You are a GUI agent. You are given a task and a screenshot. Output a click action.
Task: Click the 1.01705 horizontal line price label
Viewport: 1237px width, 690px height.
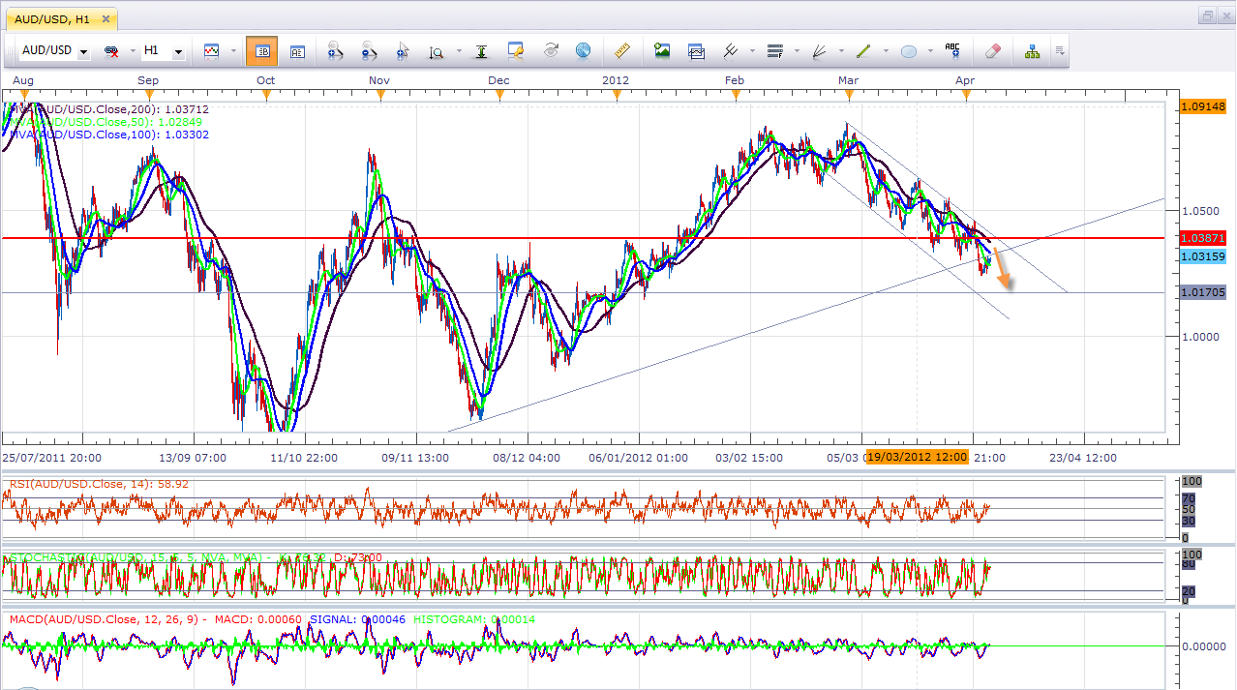coord(1202,292)
